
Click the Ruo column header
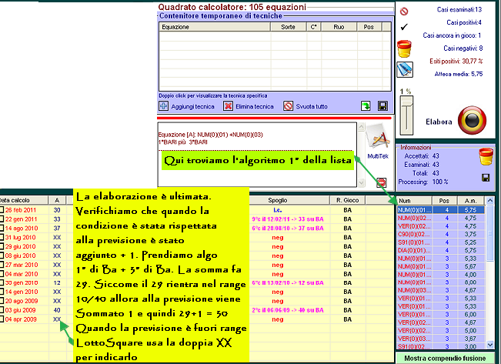pos(339,27)
